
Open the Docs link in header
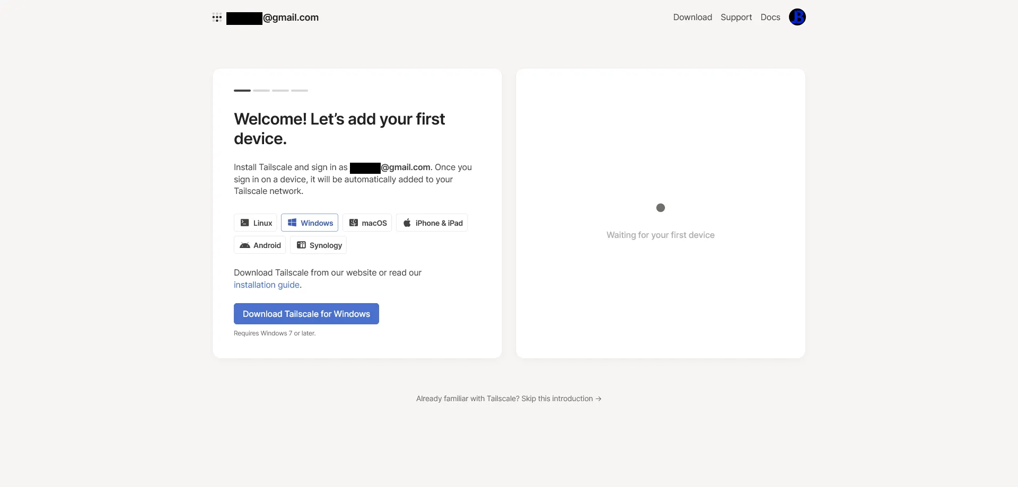click(x=770, y=17)
